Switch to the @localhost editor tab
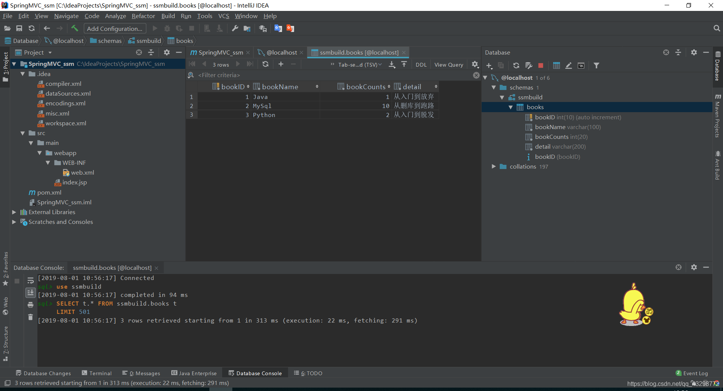This screenshot has height=391, width=723. [x=281, y=52]
